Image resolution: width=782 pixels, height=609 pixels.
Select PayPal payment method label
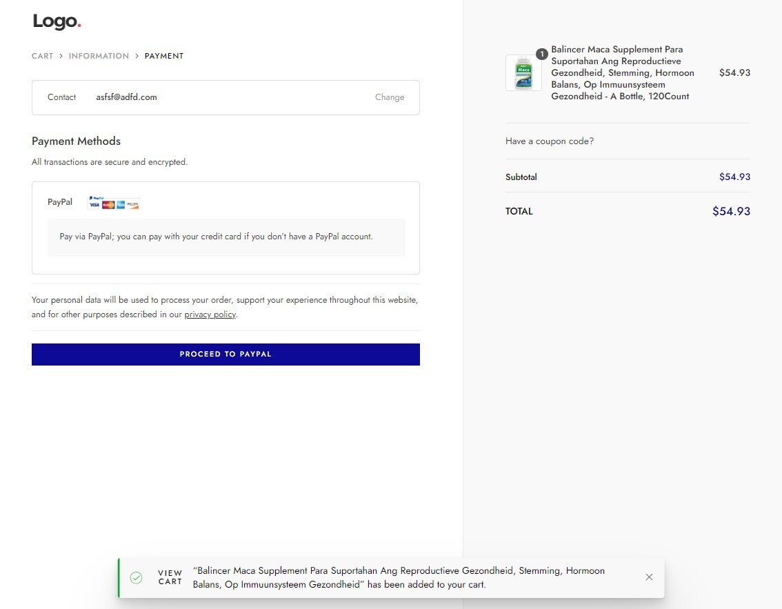(x=60, y=202)
